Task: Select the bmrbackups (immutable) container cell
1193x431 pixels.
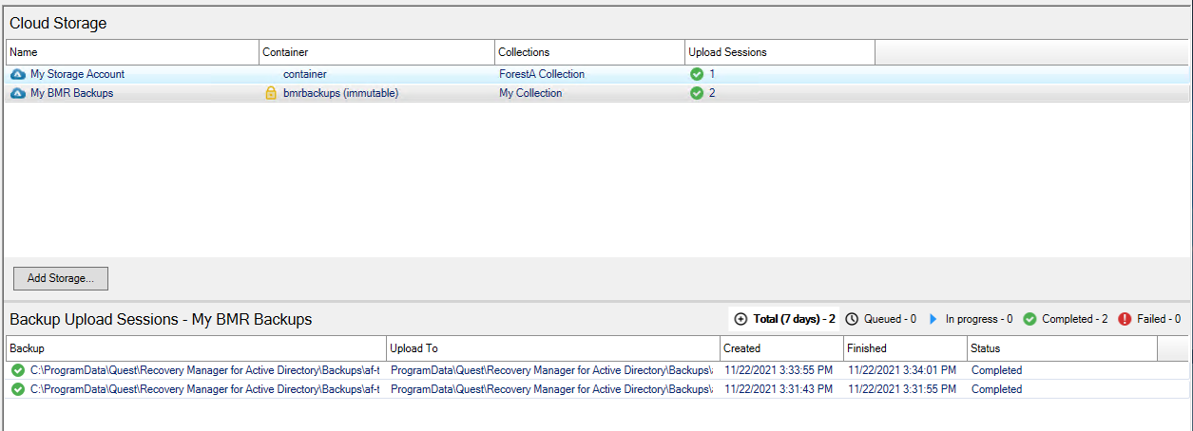Action: pyautogui.click(x=340, y=93)
